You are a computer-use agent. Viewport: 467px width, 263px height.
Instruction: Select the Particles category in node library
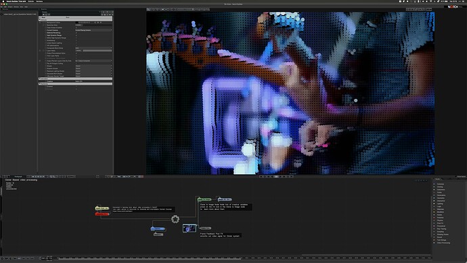click(440, 218)
